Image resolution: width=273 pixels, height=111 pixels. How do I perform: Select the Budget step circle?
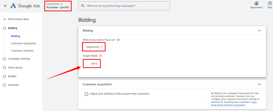click(x=5, y=76)
